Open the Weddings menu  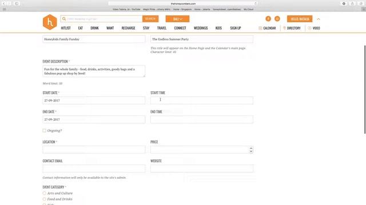click(x=201, y=28)
